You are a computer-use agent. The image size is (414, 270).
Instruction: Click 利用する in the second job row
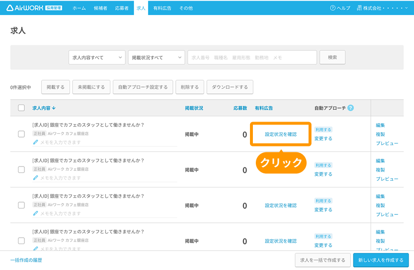tap(323, 165)
